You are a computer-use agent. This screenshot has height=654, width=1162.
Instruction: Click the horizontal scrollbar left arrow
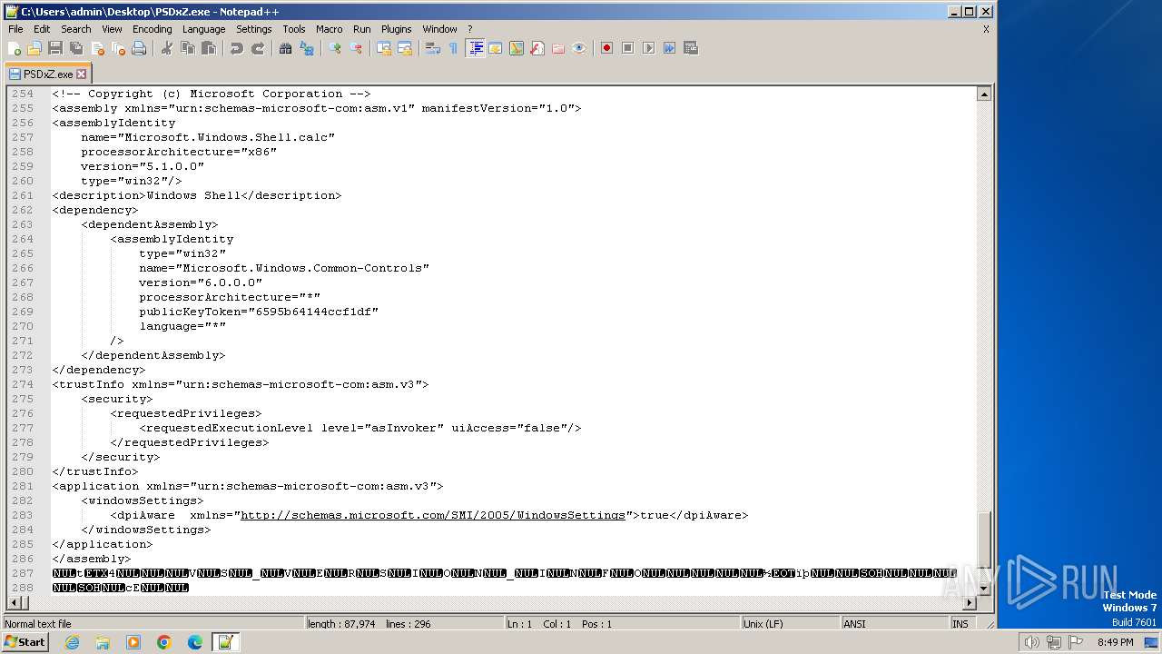point(13,602)
